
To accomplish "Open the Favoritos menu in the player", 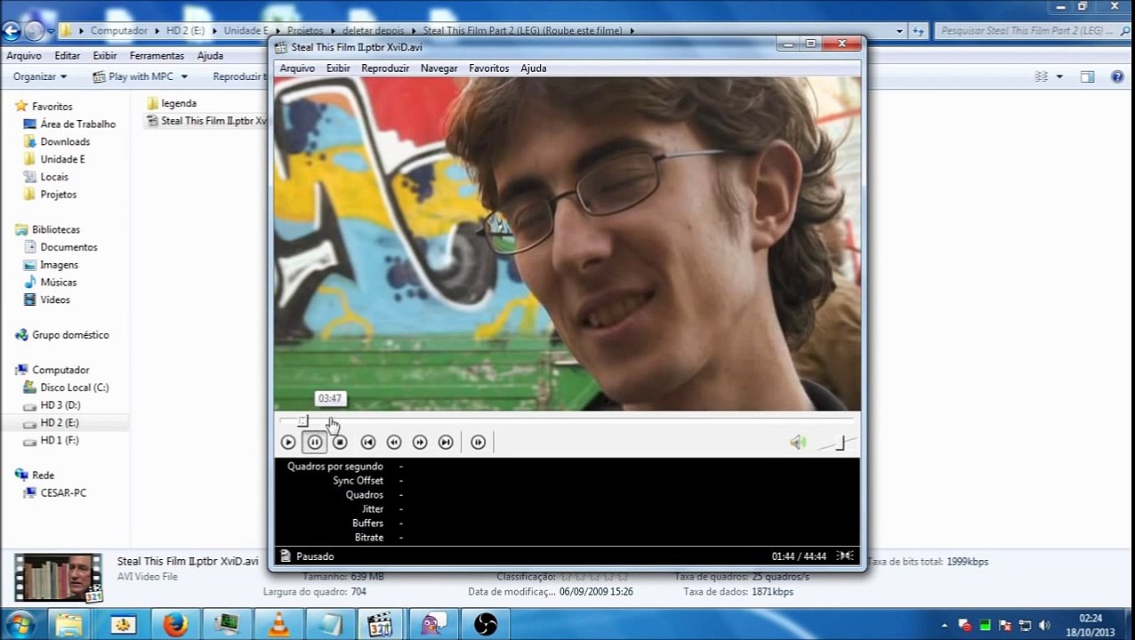I will [x=488, y=68].
